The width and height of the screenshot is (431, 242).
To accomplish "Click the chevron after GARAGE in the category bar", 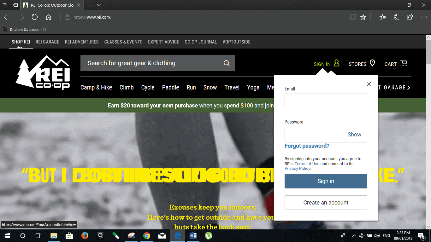I will (x=409, y=88).
